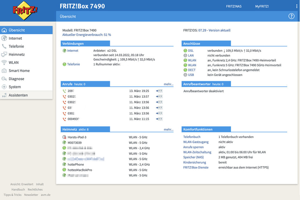Click the globe icon beside M0073039
300x200 pixels.
click(64, 142)
